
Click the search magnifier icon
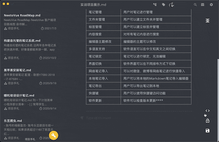pyautogui.click(x=195, y=5)
